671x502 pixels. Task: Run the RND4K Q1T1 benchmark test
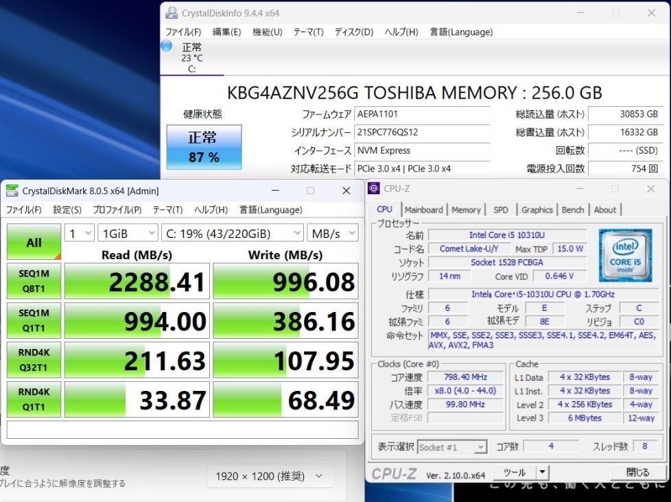34,399
